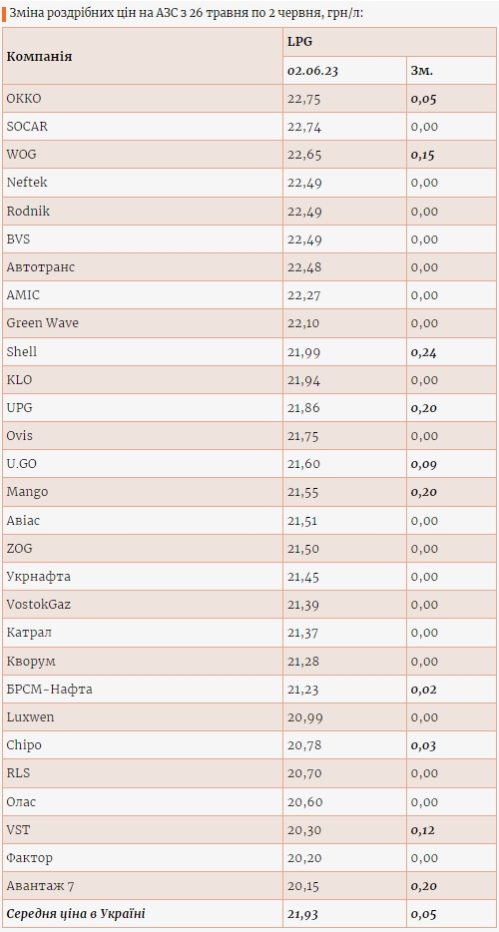Click the Компанія column header

(143, 57)
